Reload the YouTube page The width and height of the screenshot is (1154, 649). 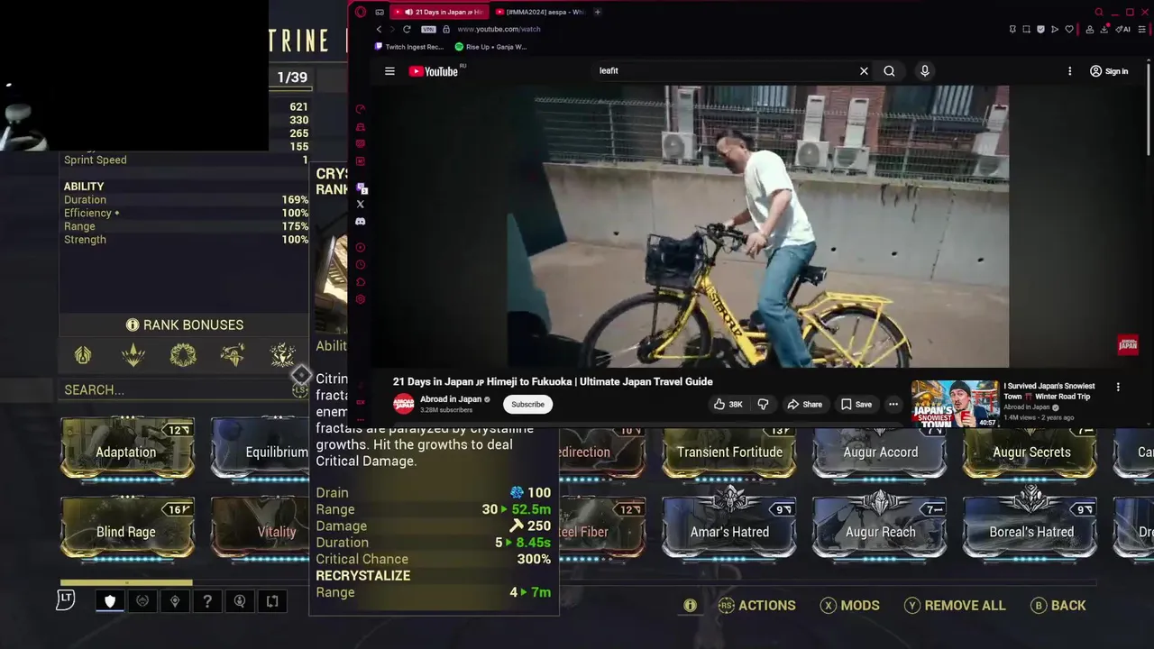coord(407,29)
